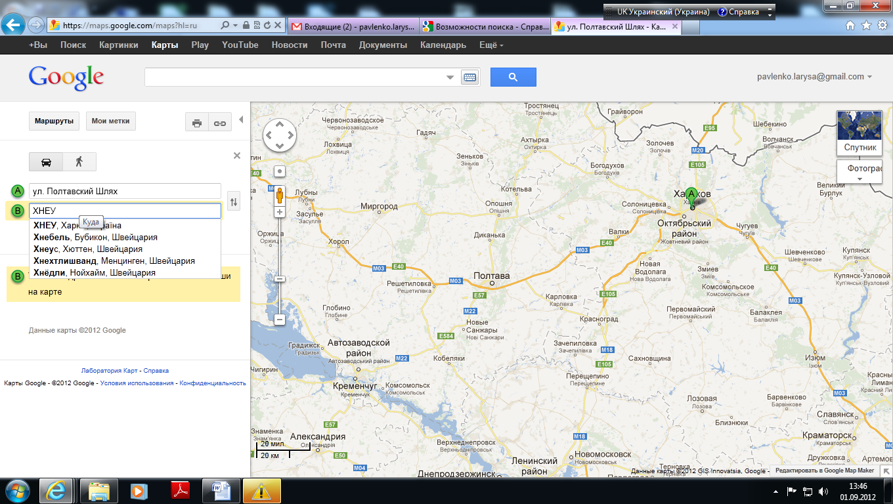The image size is (893, 504).
Task: Open YouTube in the Google bar
Action: (240, 45)
